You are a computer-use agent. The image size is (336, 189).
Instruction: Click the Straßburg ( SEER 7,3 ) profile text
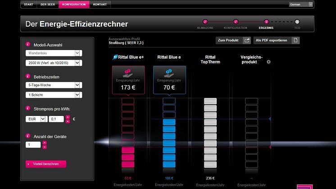pyautogui.click(x=126, y=43)
